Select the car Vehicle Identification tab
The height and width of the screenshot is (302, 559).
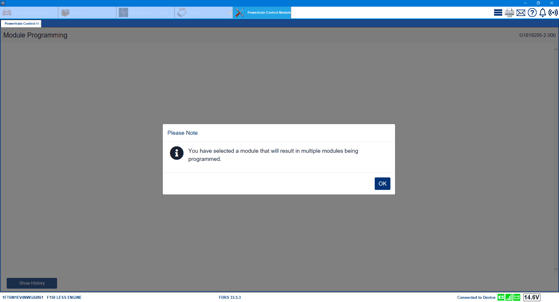click(x=29, y=13)
